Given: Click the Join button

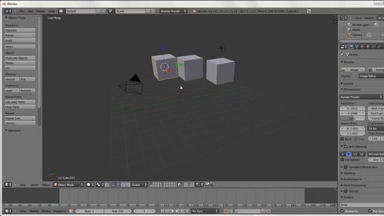Looking at the screenshot, I should tap(20, 68).
